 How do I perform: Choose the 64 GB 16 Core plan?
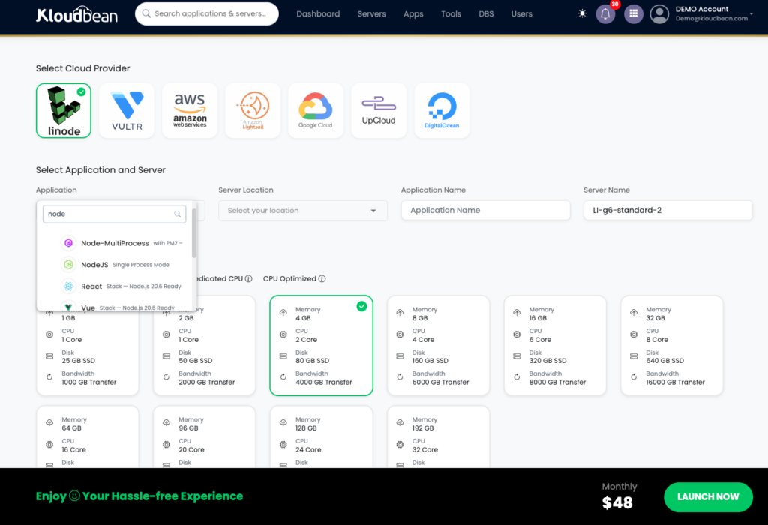click(x=88, y=436)
